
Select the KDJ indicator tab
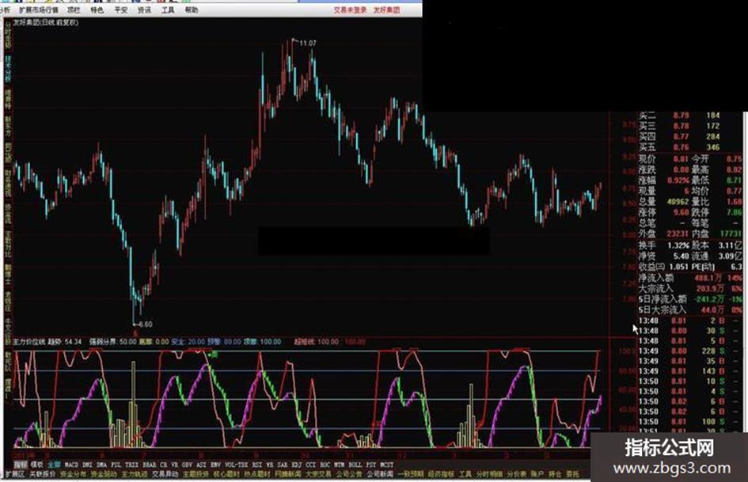(x=297, y=465)
